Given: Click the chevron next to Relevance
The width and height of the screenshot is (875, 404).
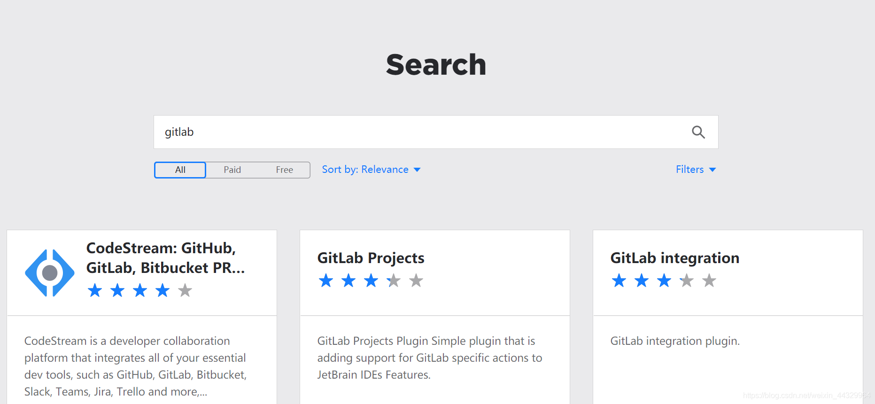Looking at the screenshot, I should click(418, 170).
